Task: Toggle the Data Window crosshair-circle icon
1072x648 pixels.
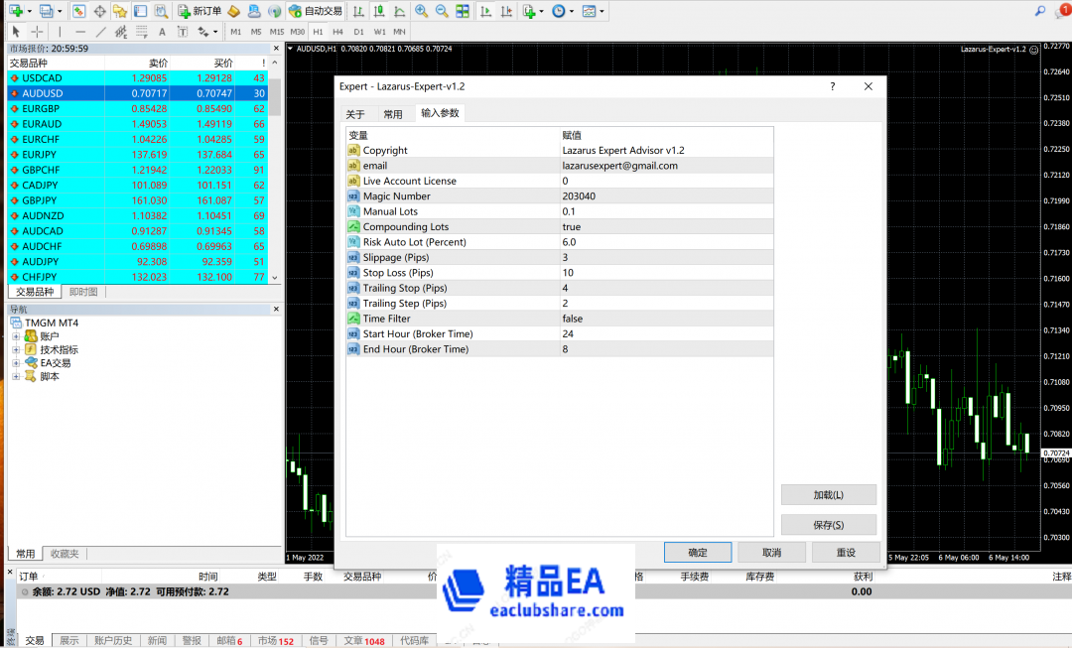Action: pos(100,11)
